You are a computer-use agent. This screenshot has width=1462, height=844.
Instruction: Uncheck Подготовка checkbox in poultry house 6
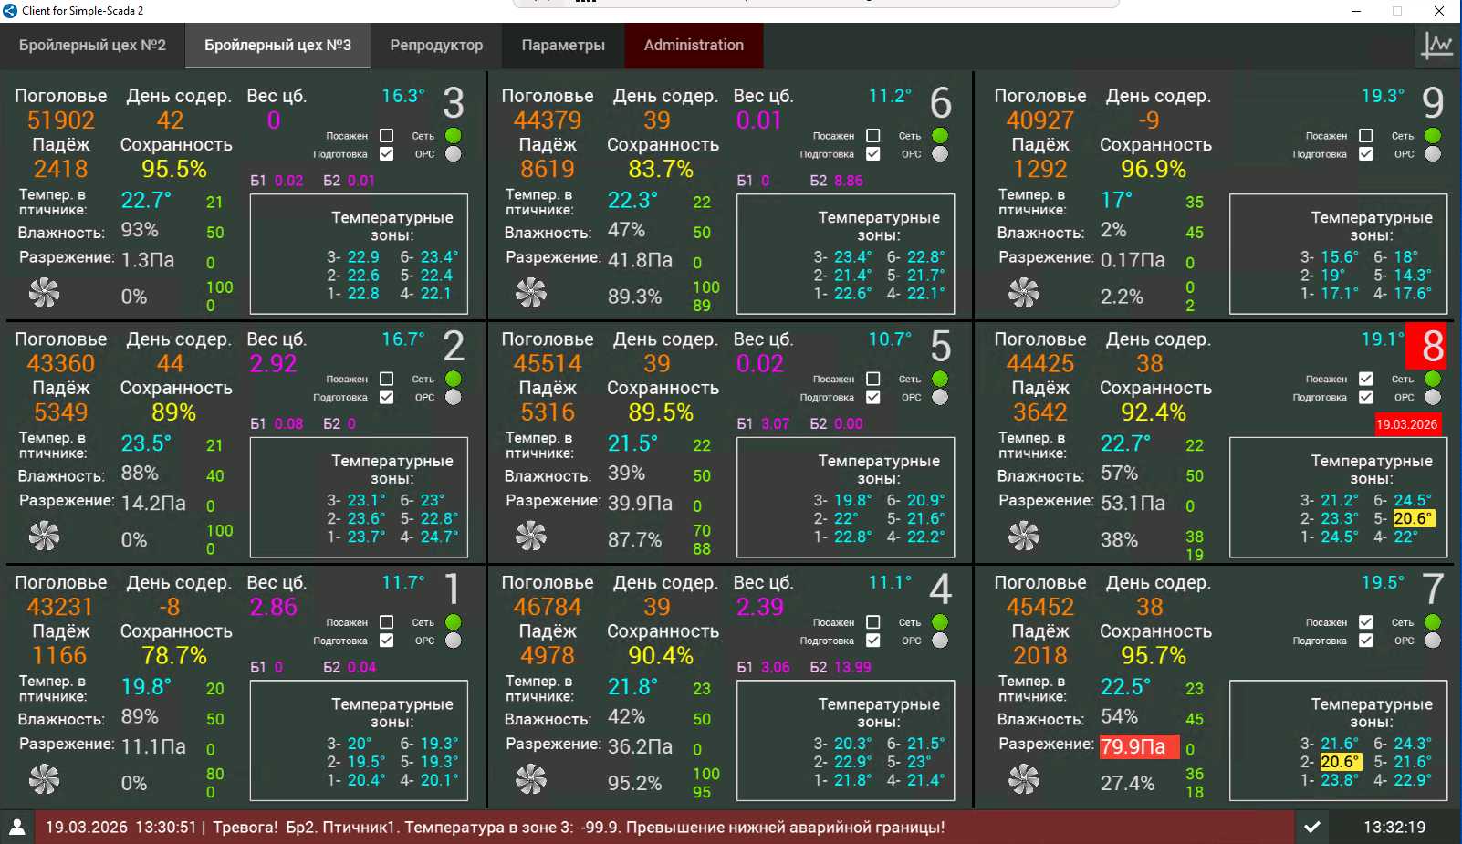click(x=873, y=153)
